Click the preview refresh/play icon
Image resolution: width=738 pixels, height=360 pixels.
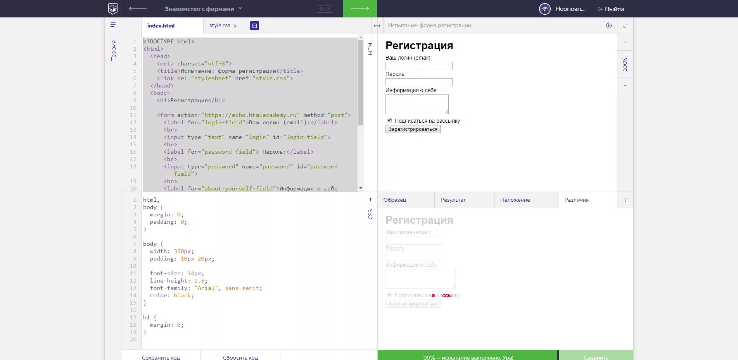pos(609,26)
